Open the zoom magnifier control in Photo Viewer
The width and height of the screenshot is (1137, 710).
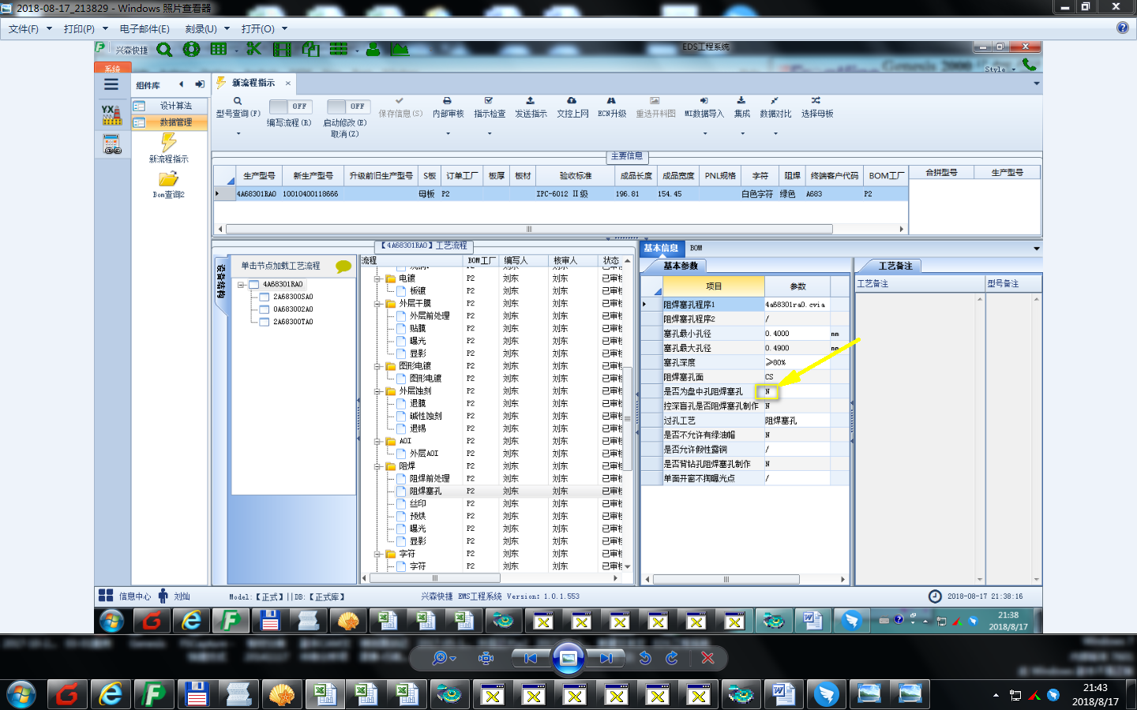click(443, 658)
